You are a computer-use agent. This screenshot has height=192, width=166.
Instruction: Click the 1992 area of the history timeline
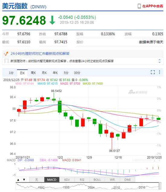(x=41, y=187)
